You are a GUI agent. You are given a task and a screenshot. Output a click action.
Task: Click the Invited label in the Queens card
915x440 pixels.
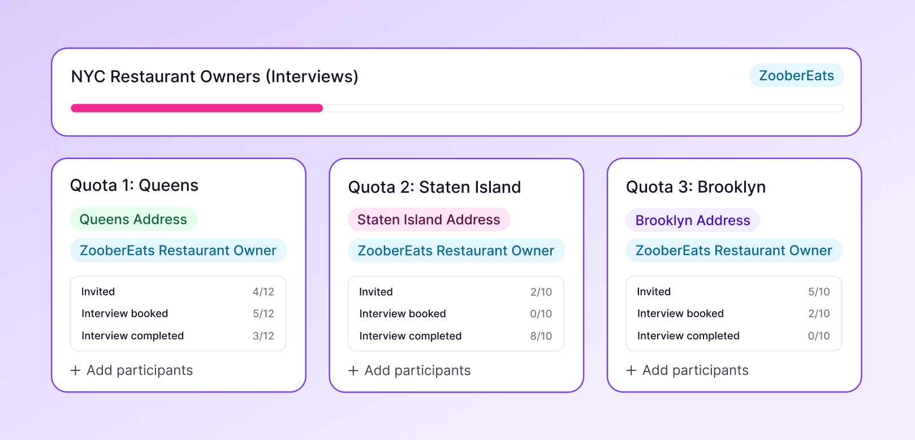(98, 292)
